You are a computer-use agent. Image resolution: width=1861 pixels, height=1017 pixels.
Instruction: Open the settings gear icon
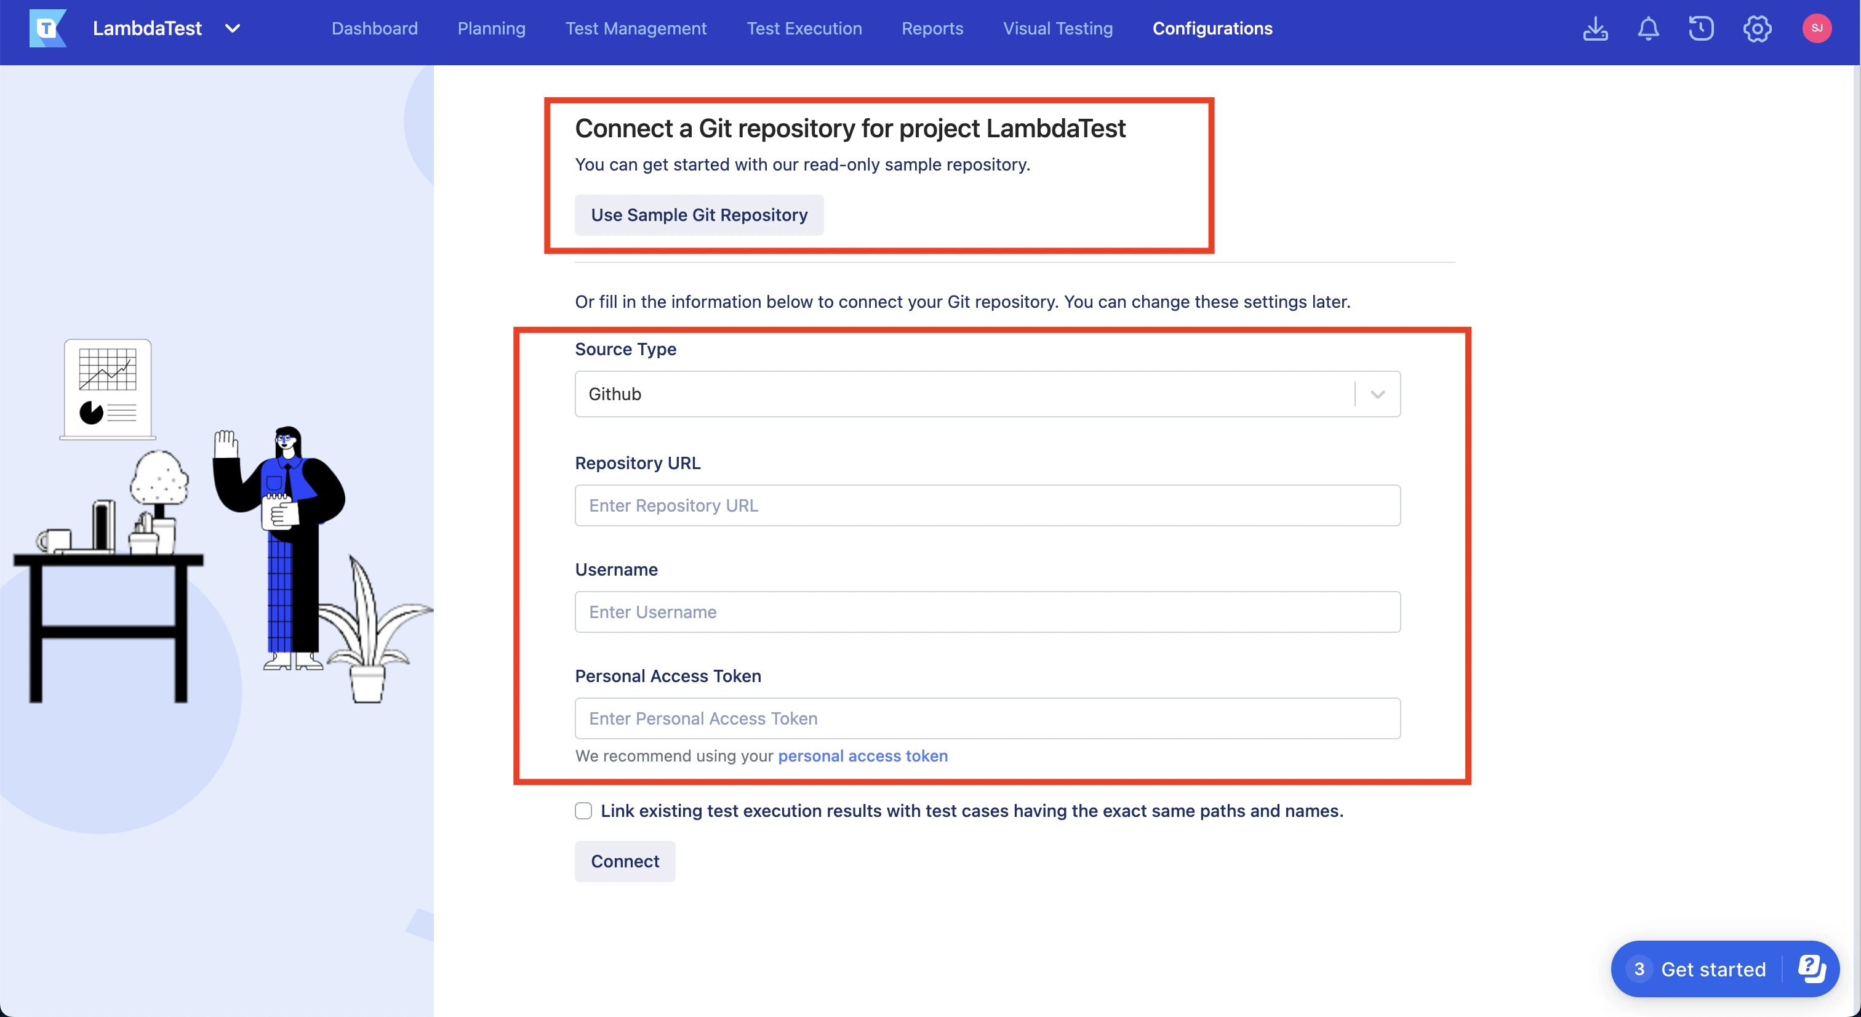(x=1757, y=29)
